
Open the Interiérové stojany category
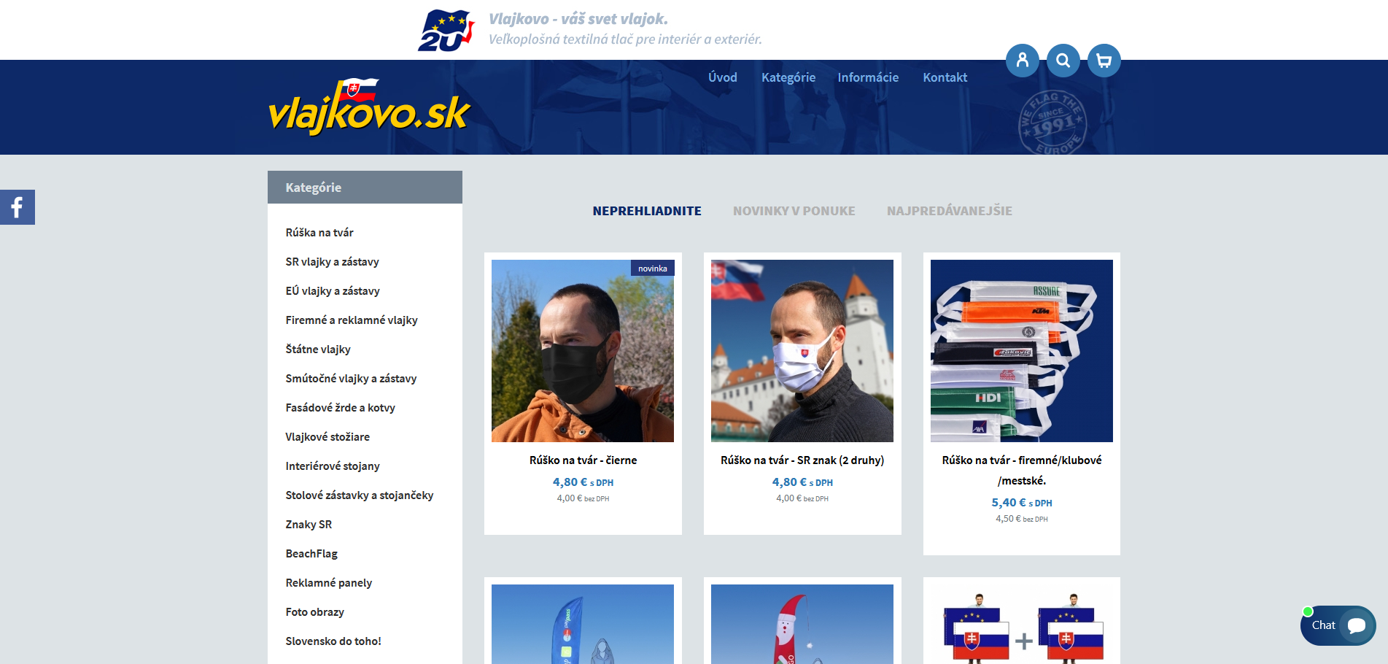pos(333,466)
